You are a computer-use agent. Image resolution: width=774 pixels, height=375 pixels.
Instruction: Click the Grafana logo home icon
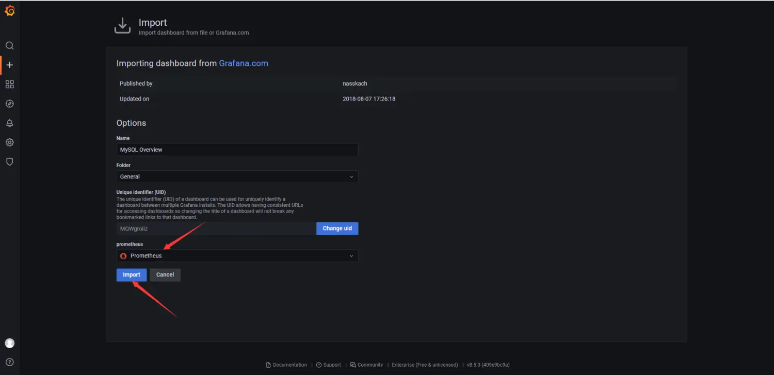click(9, 11)
